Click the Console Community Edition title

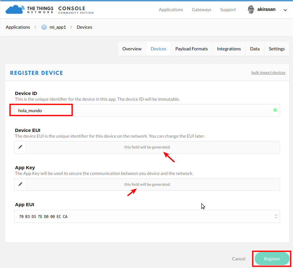(x=76, y=10)
